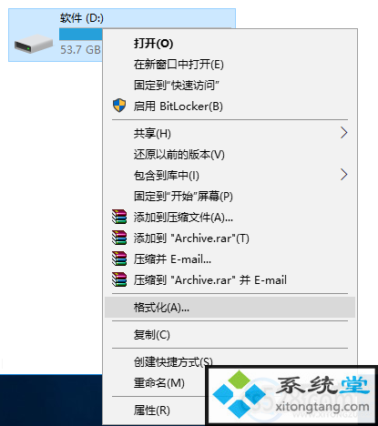Click WinRAR icon beside 添加到压缩文件(A)...
The image size is (378, 426).
click(x=119, y=217)
